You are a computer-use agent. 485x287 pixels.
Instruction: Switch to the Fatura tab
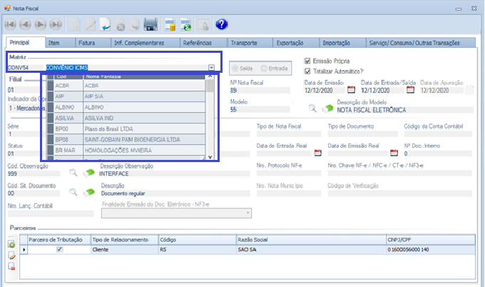click(86, 43)
